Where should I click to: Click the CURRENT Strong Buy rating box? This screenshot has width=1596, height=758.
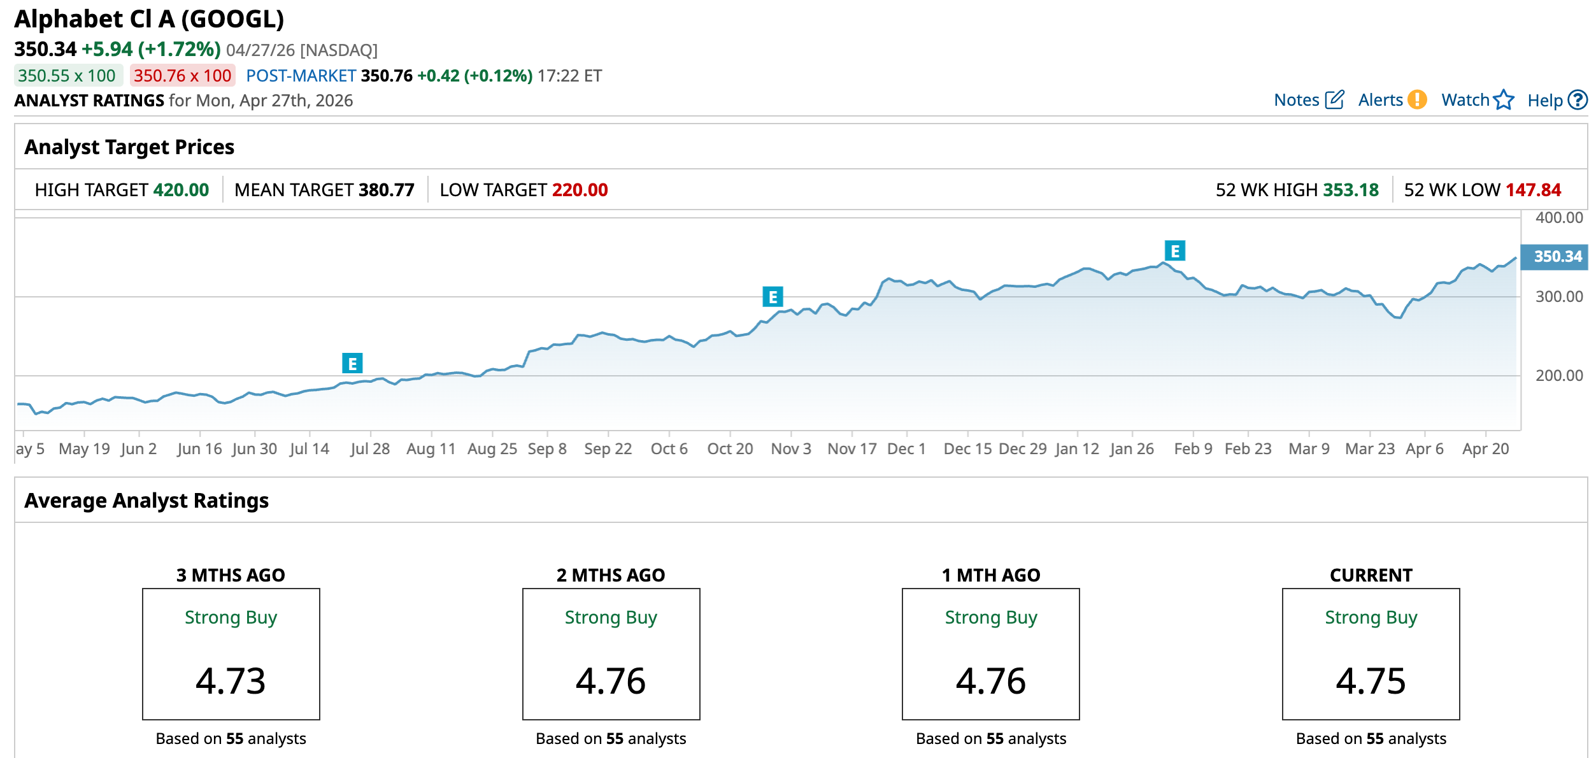1371,654
